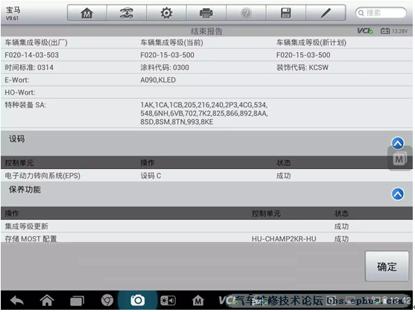Print the report using printer icon
This screenshot has height=312, width=415.
tap(206, 13)
